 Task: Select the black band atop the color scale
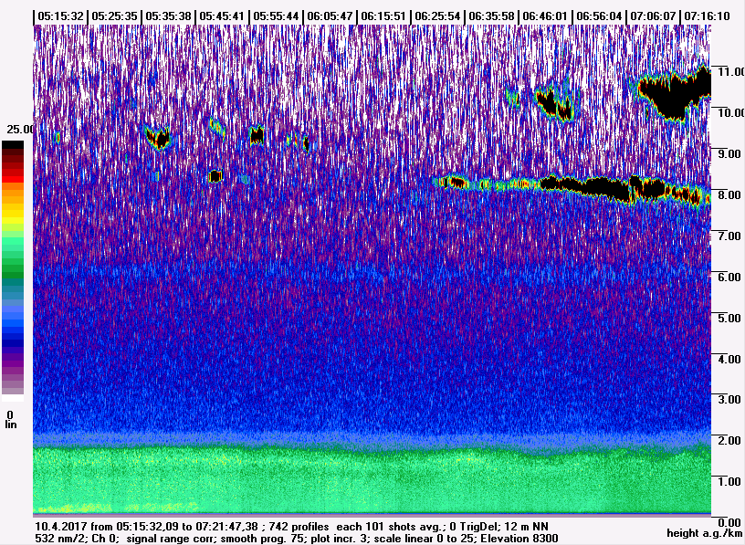pyautogui.click(x=13, y=145)
